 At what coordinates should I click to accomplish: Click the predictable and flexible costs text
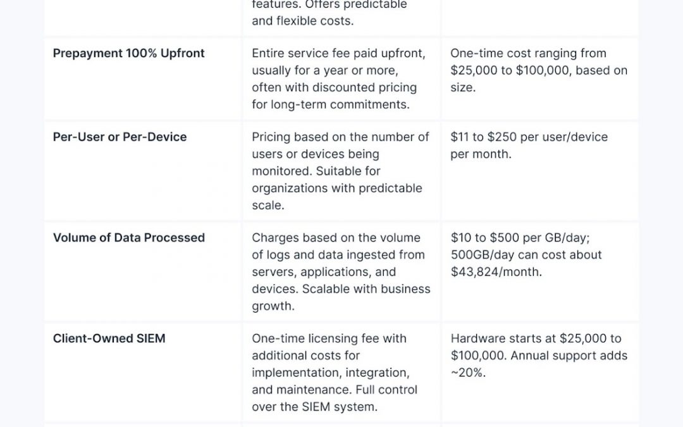pos(329,13)
